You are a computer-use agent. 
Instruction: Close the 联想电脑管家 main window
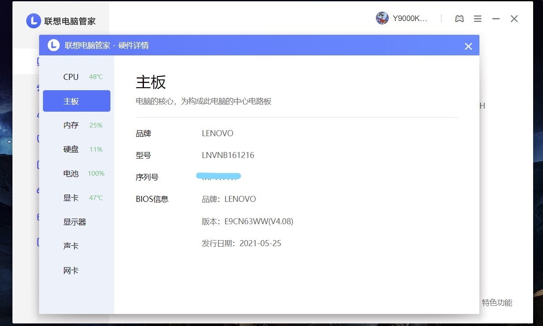coord(514,19)
